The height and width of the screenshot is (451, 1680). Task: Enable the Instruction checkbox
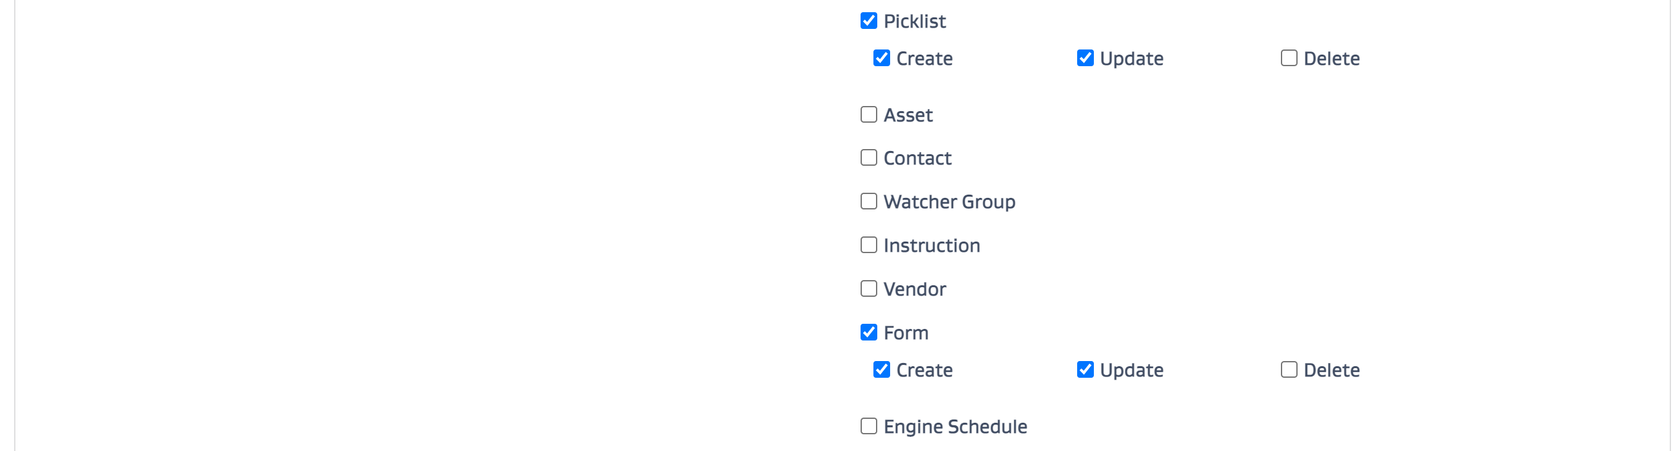pos(868,245)
